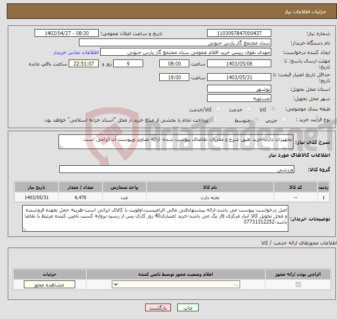
Task: Click the الزامی بودن ارائه مجوز header
Action: point(298,274)
